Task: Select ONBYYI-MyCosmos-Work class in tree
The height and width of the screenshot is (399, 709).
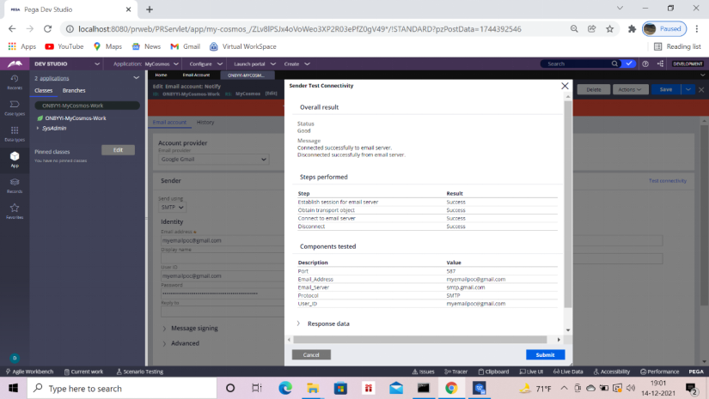Action: [x=75, y=118]
